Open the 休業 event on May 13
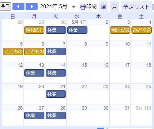The image size is (154, 129). point(34,73)
